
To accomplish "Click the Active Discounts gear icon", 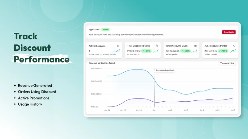I will pyautogui.click(x=118, y=46).
